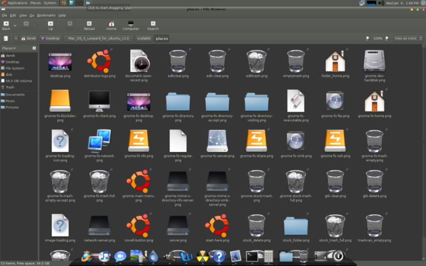426x266 pixels.
Task: Select folder_home.png house icon
Action: pyautogui.click(x=335, y=61)
